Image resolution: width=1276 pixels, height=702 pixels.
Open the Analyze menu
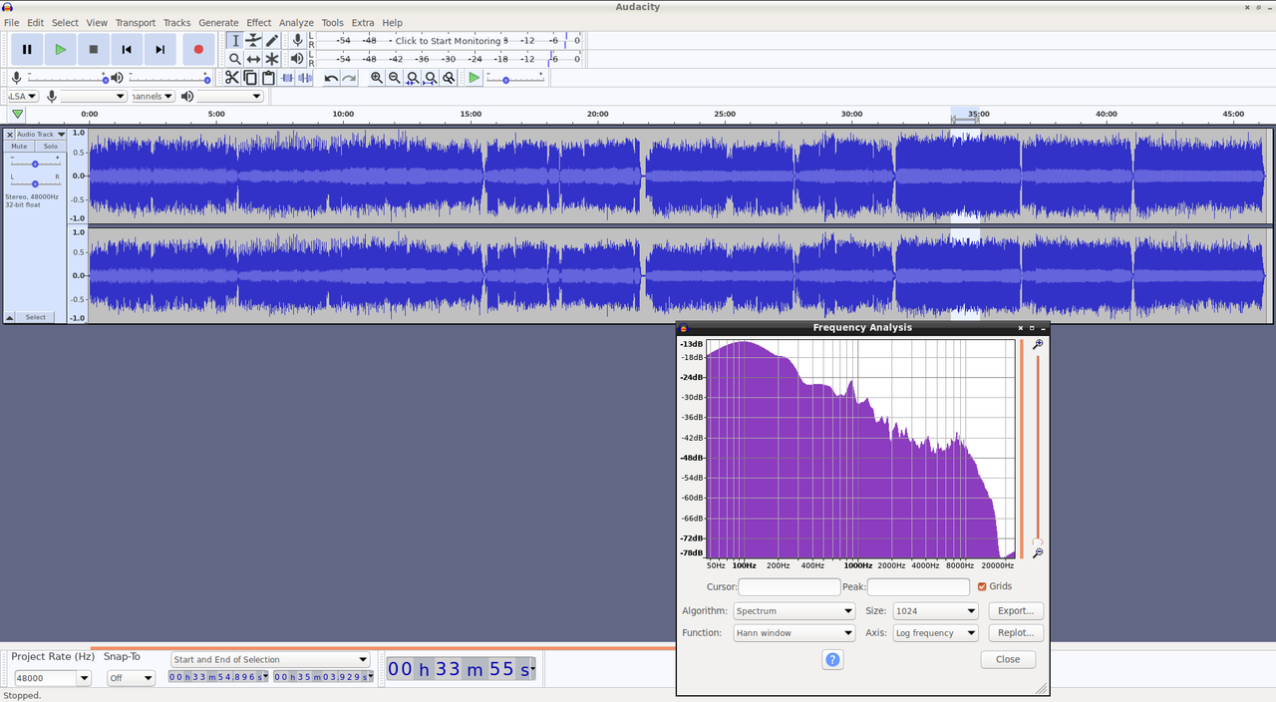296,22
